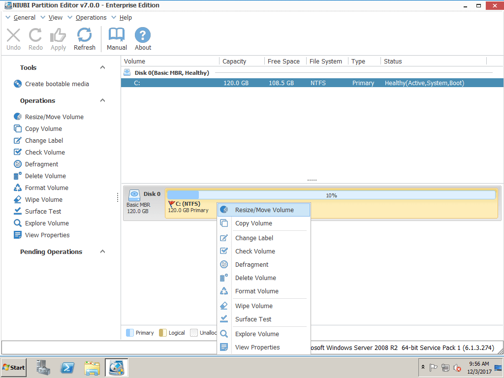
Task: Collapse the Operations panel section
Action: [102, 100]
